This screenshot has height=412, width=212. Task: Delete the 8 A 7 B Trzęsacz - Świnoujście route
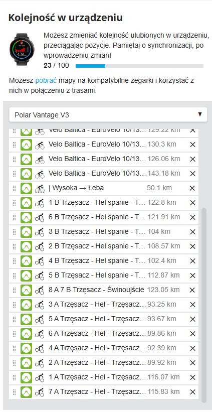tap(192, 290)
